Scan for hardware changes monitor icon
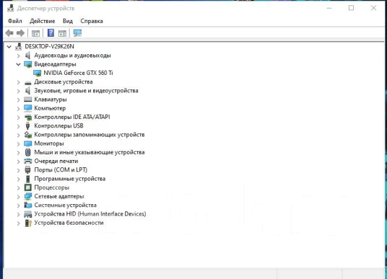 coord(77,33)
